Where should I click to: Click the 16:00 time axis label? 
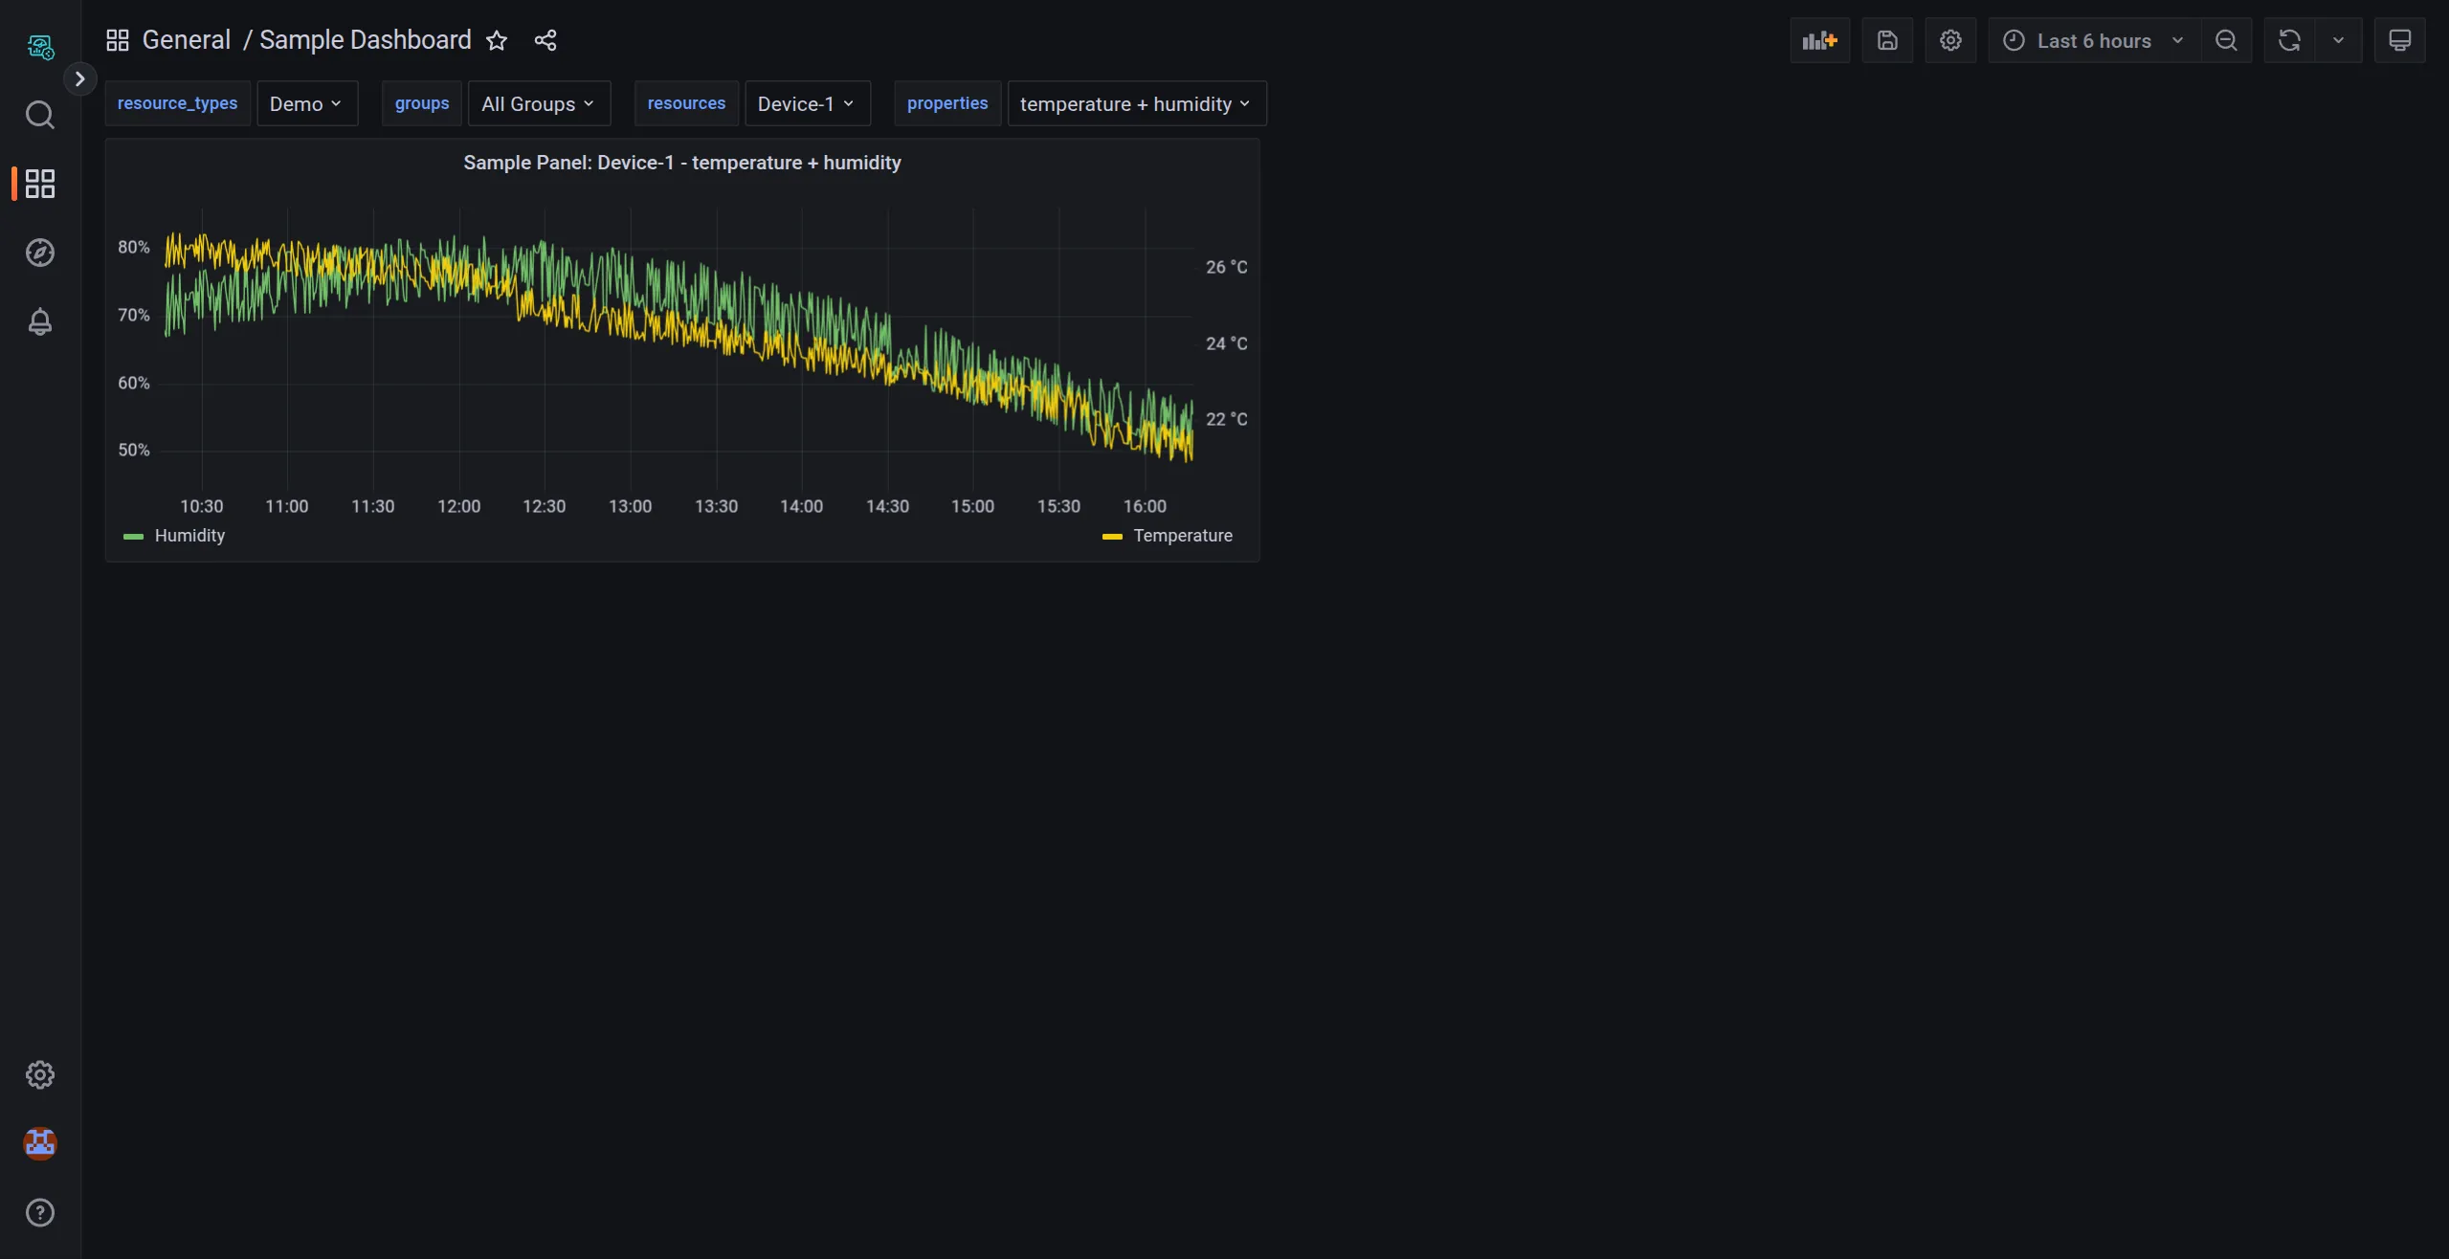pos(1145,506)
